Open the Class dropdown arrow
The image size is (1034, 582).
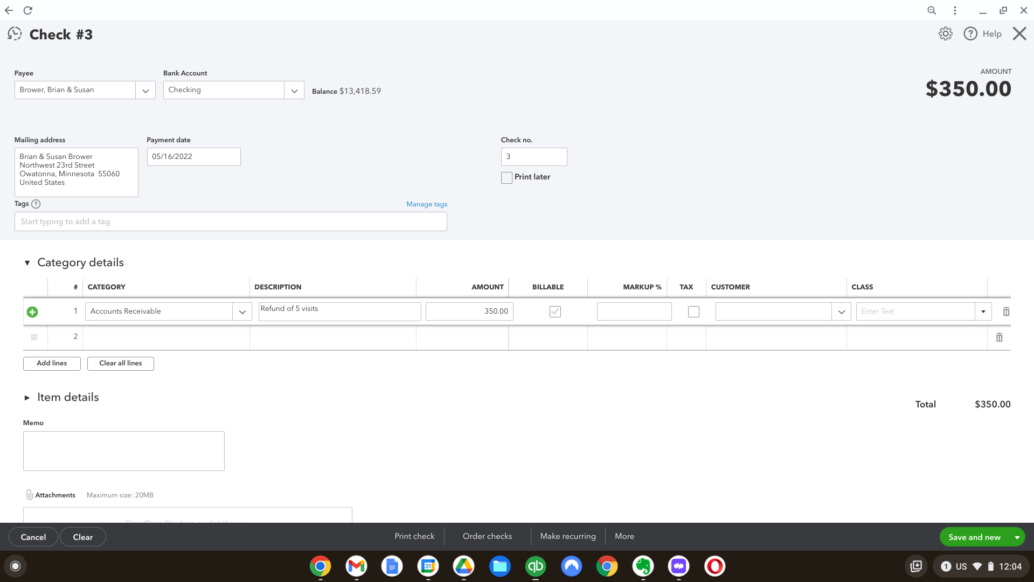983,311
